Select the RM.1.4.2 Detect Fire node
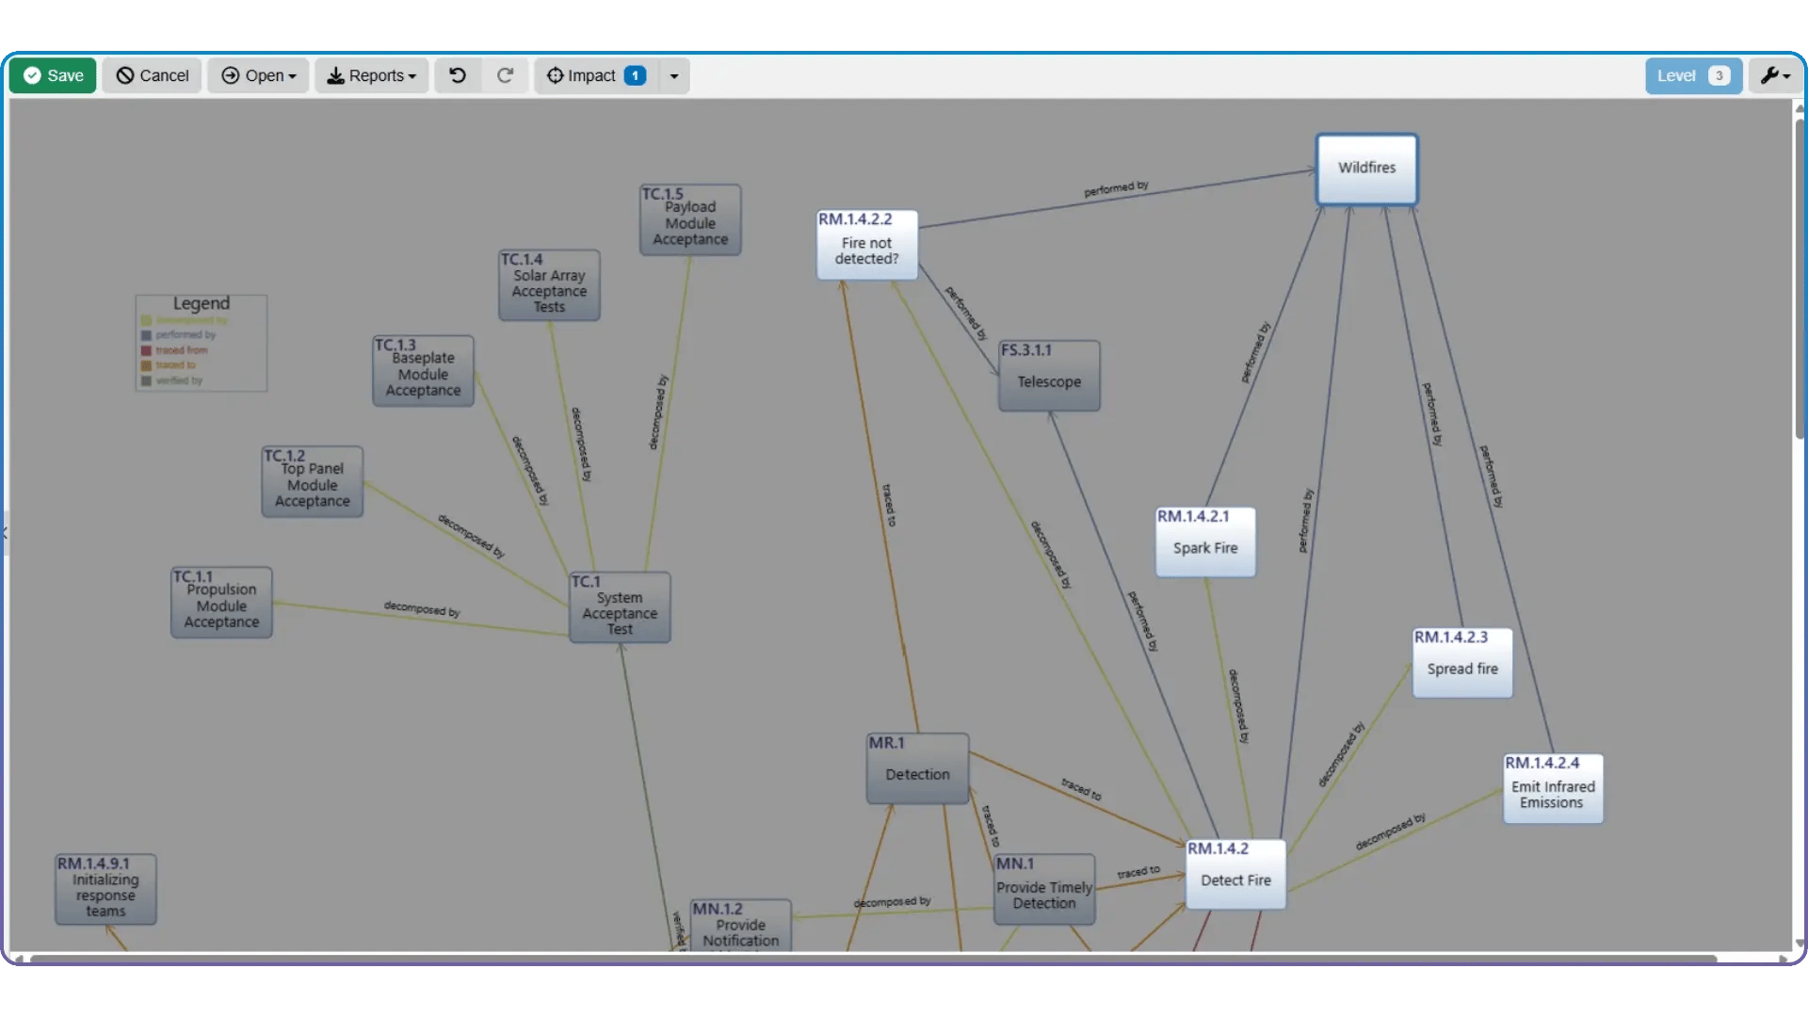Screen dimensions: 1808x1017 tap(1235, 874)
